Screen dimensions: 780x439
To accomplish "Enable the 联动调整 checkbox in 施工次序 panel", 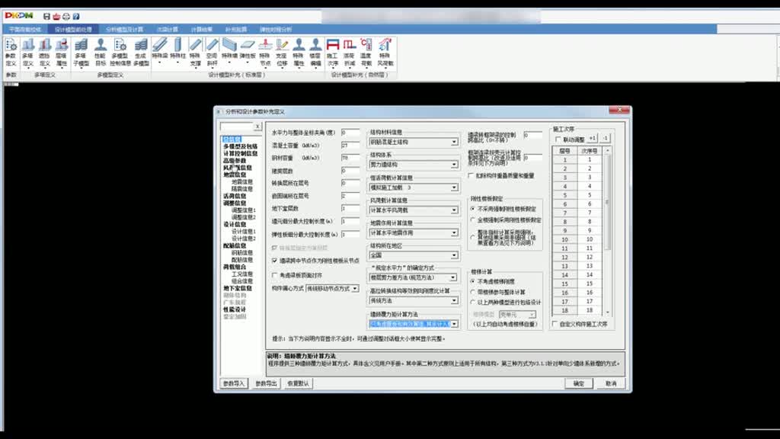I will pos(556,139).
